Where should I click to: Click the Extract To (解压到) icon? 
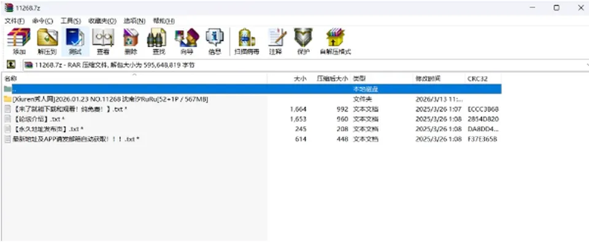tap(47, 41)
